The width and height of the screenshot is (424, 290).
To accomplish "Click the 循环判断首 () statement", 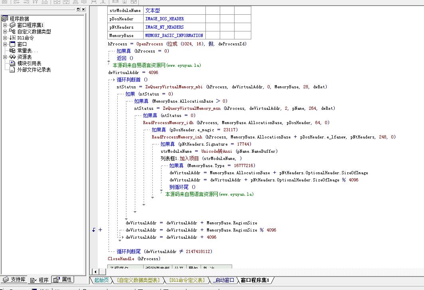I will coord(132,80).
